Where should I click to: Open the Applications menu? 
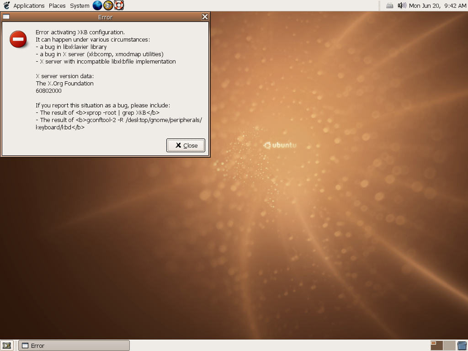click(x=29, y=5)
